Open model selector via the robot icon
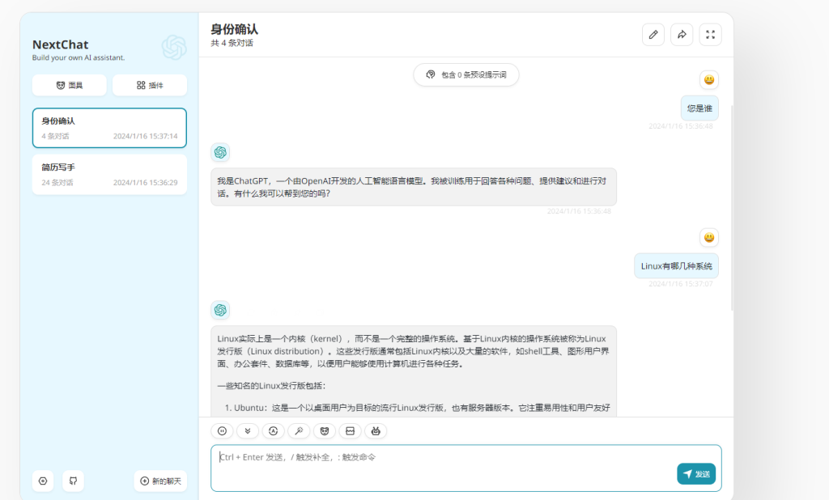This screenshot has width=829, height=500. [376, 431]
